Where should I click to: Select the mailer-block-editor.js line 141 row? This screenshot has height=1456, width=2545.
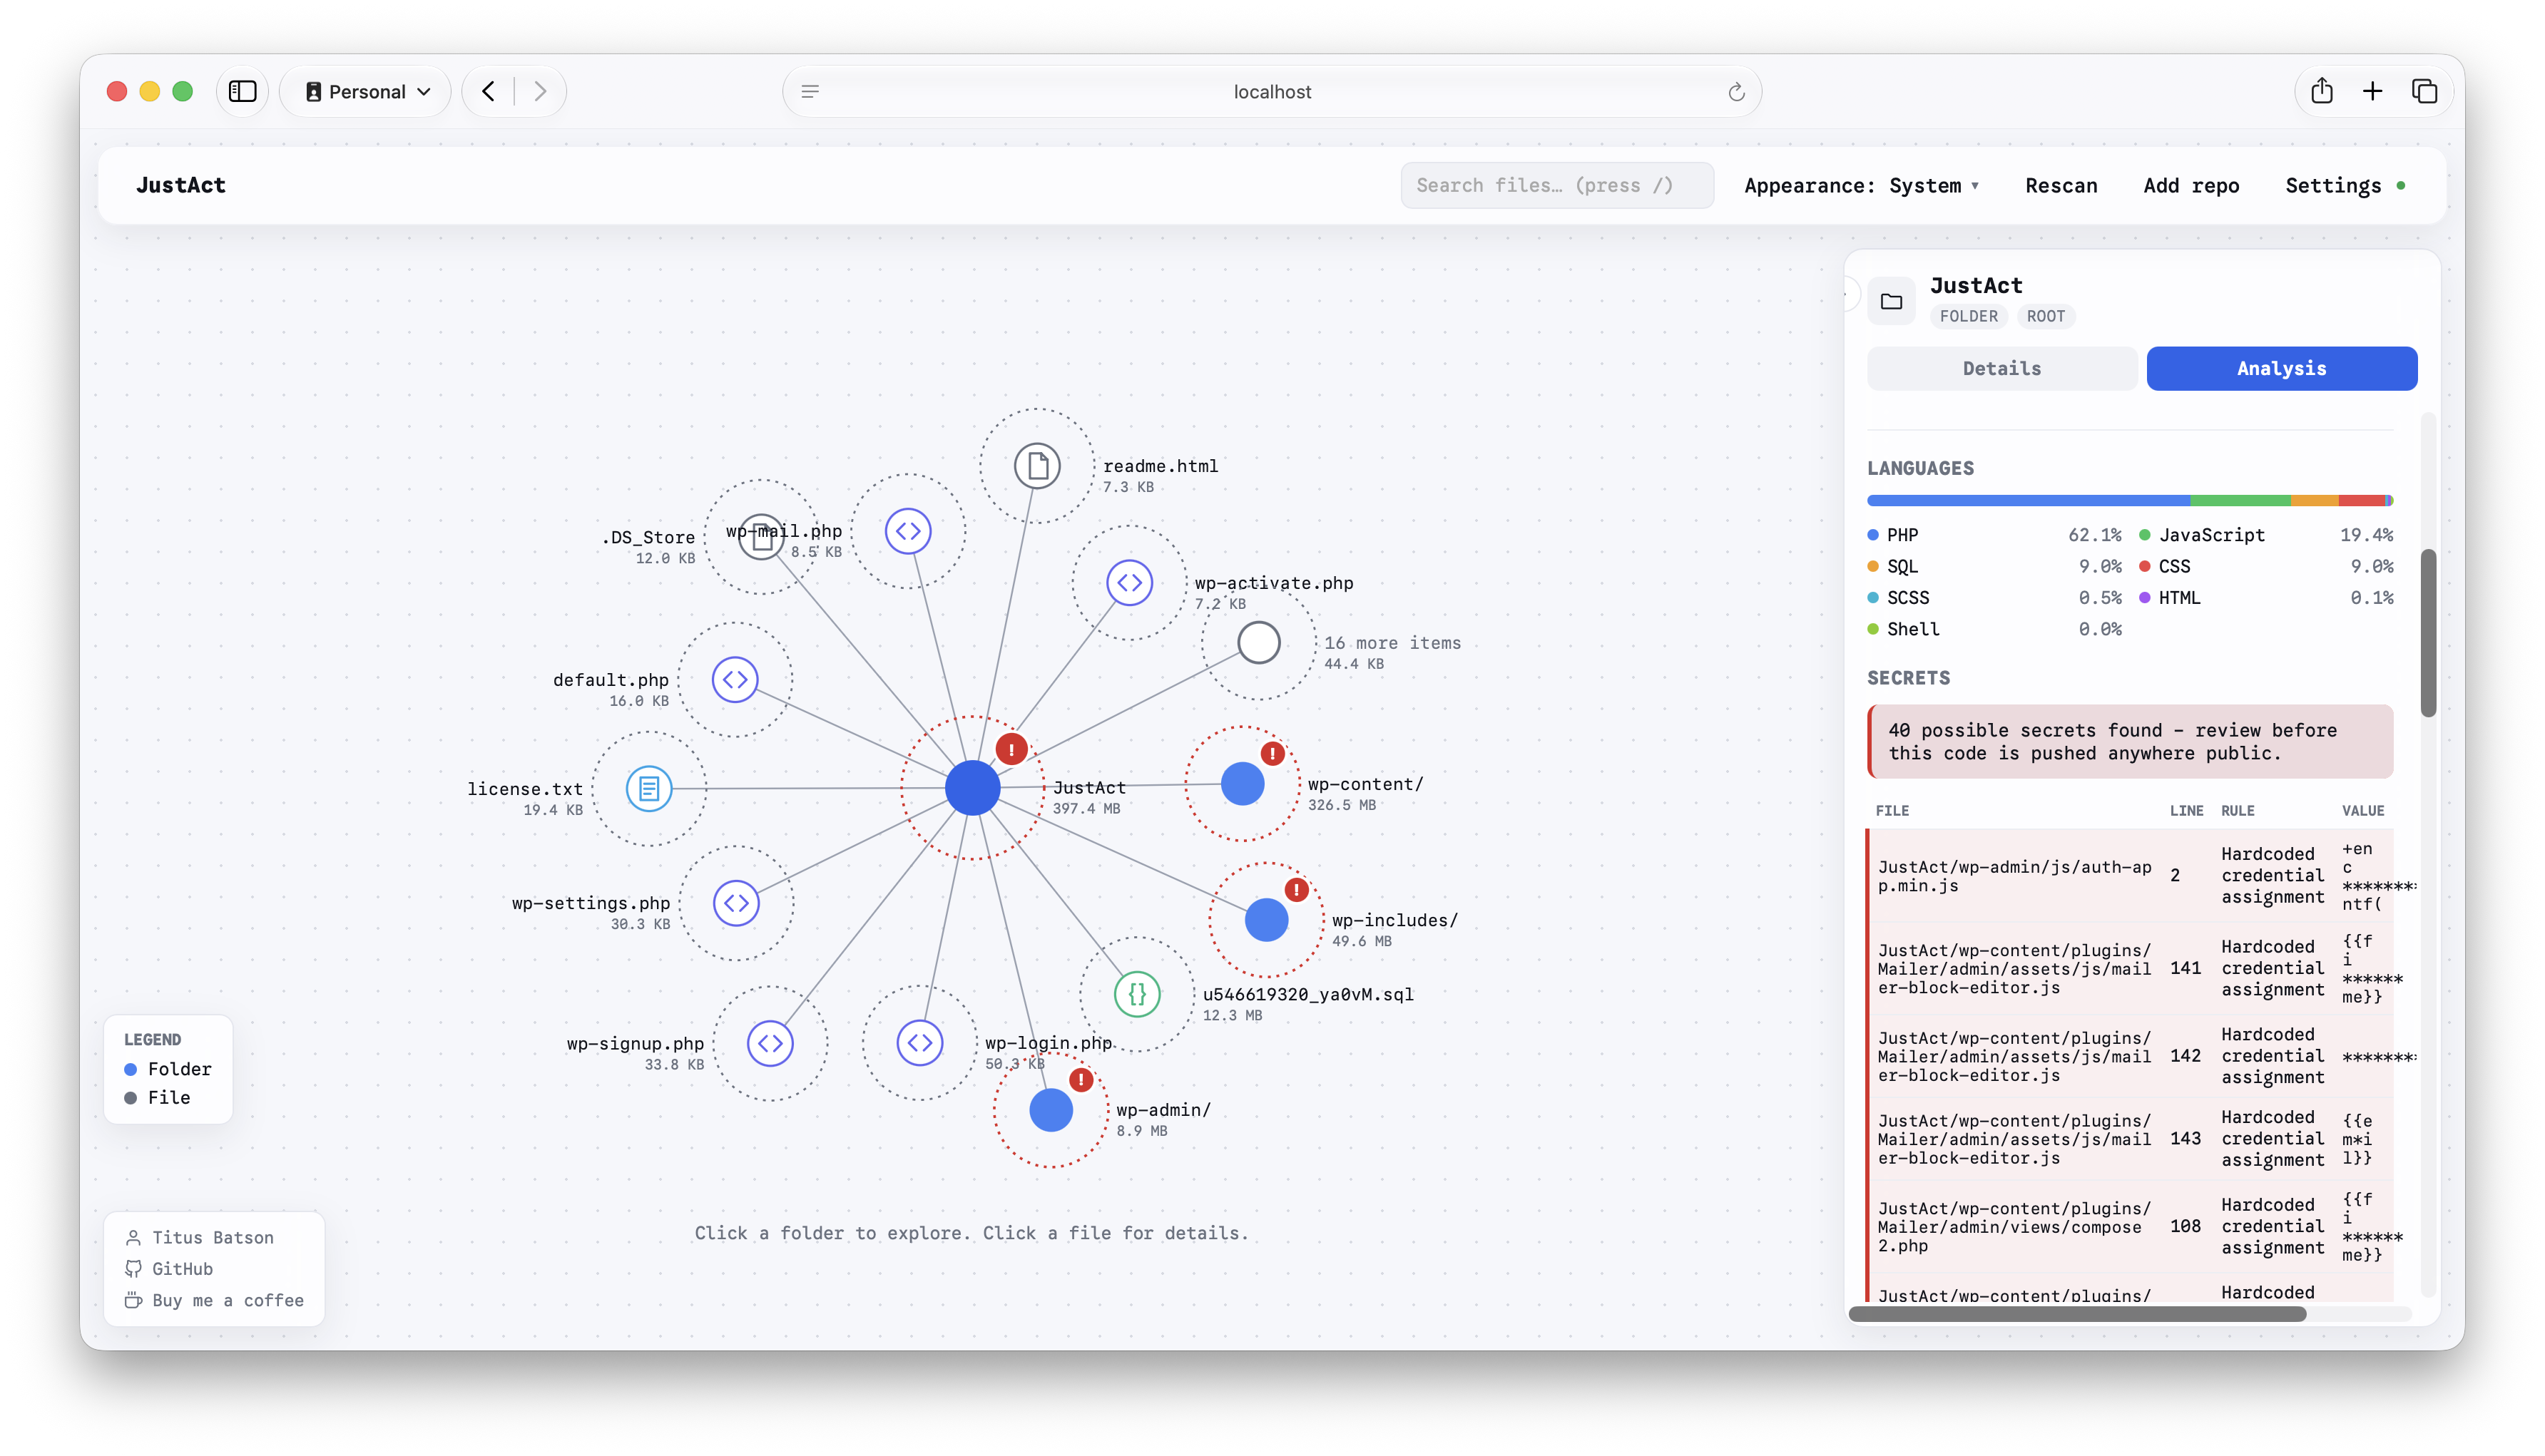point(2129,969)
